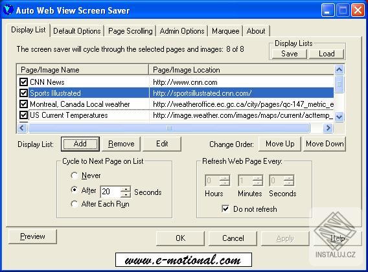
Task: Click the vertical scrollbar thumb
Action: tap(339, 84)
